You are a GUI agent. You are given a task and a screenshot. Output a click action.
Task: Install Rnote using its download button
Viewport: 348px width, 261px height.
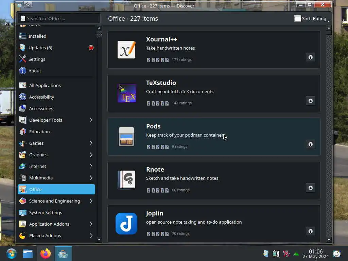(x=310, y=188)
